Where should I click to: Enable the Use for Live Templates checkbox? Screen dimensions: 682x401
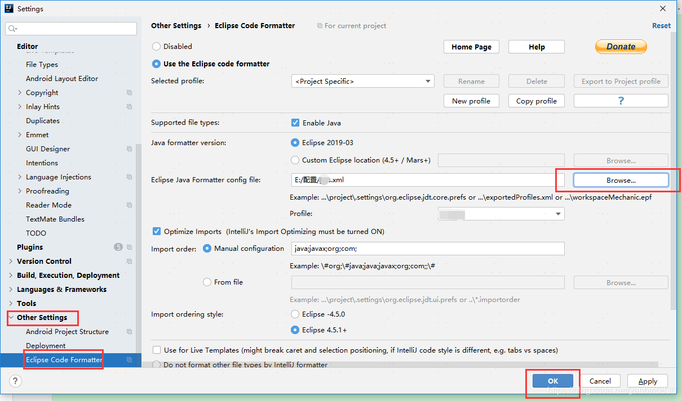coord(156,350)
